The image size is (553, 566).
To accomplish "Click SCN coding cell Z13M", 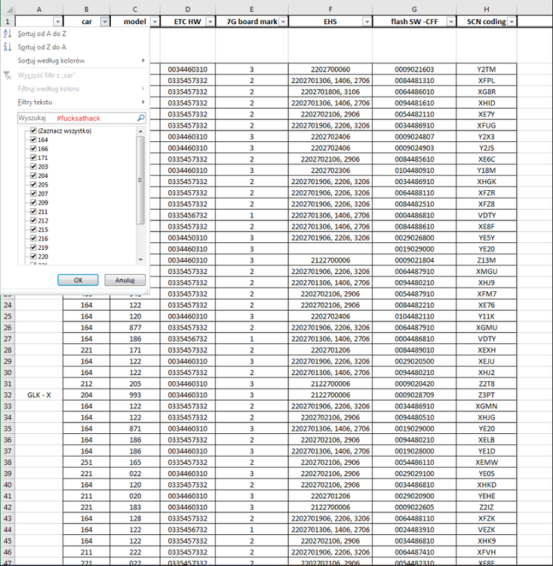I will pos(487,260).
